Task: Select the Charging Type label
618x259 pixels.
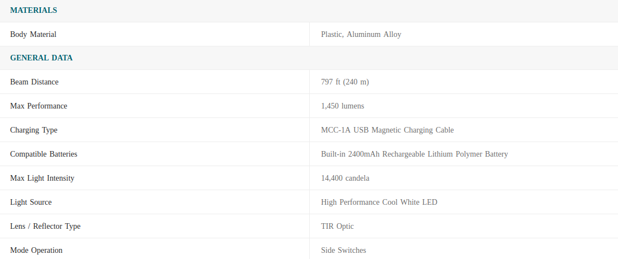Action: [x=34, y=130]
